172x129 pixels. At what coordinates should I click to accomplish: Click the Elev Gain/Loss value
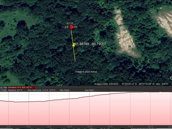click(42, 90)
